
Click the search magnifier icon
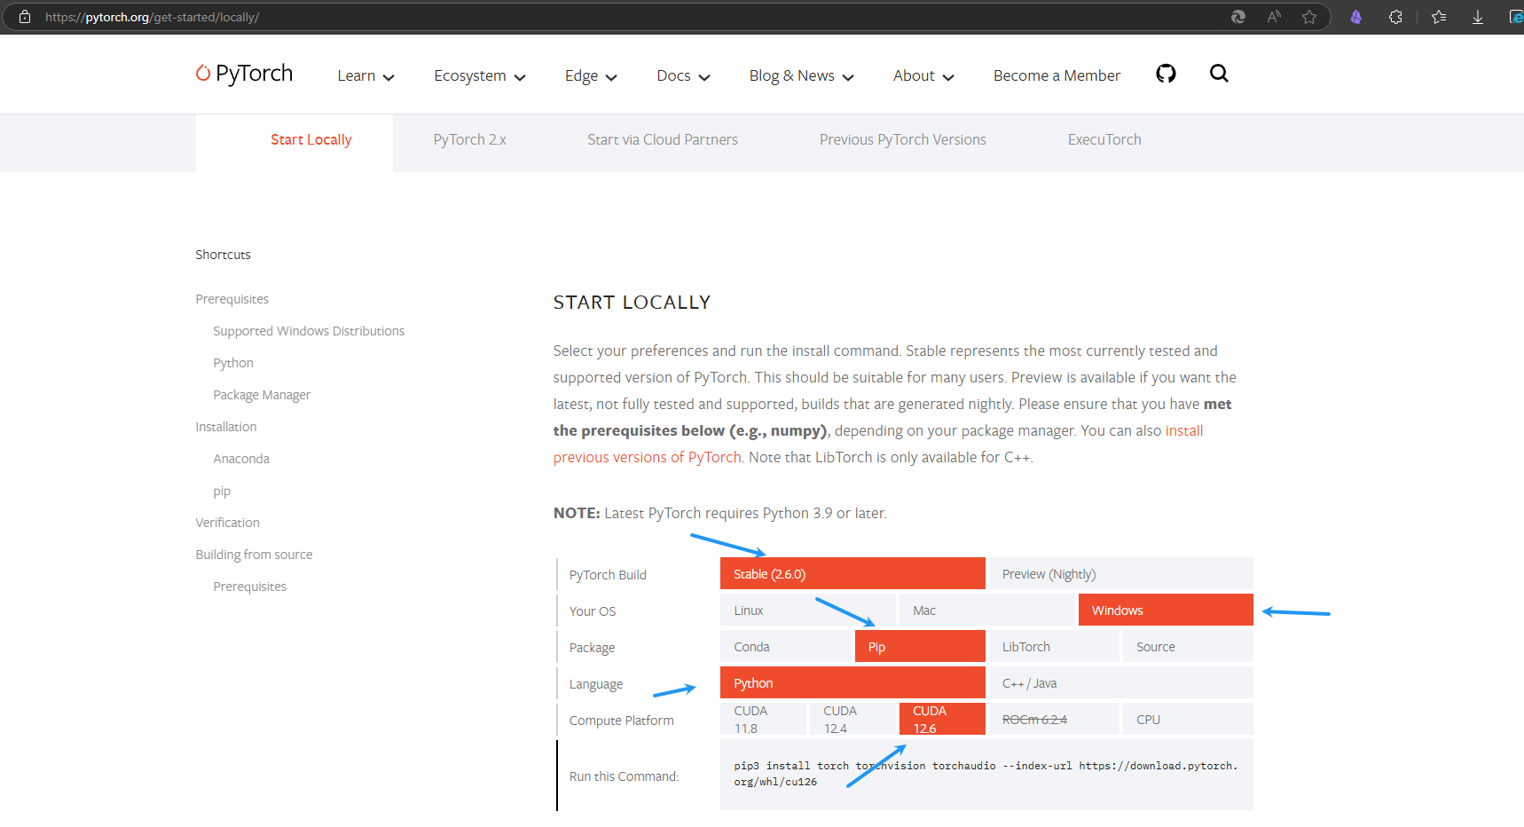point(1219,74)
